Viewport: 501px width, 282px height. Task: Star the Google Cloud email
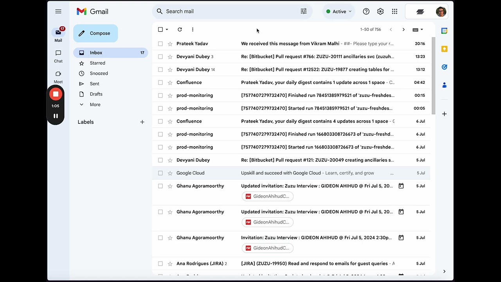170,173
